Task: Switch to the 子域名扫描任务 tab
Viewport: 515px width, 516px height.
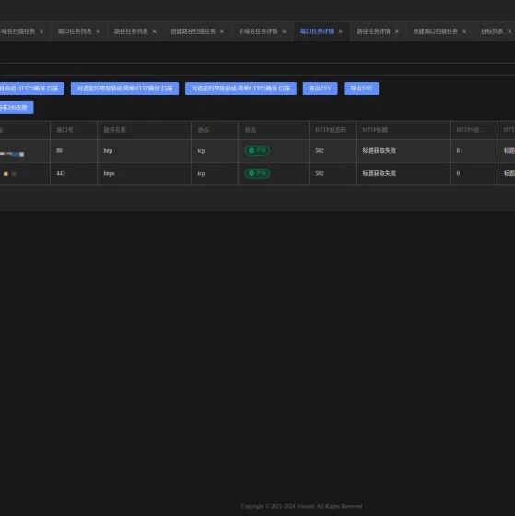Action: 18,31
